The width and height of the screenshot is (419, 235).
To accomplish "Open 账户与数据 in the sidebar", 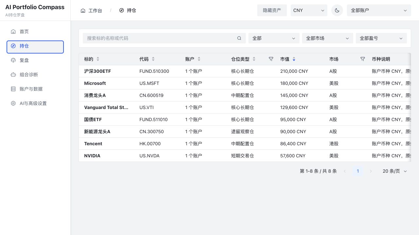I will (x=35, y=89).
